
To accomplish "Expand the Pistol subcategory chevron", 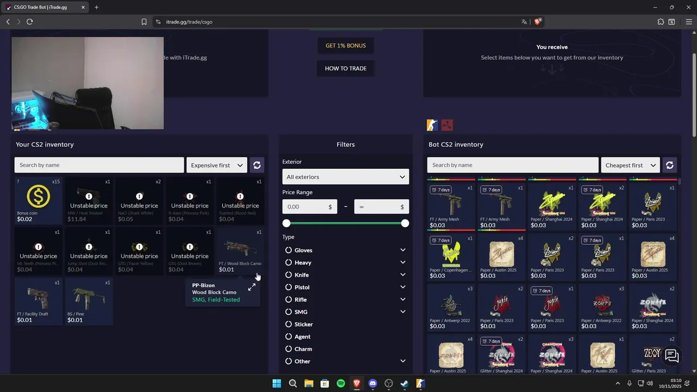I will (403, 287).
